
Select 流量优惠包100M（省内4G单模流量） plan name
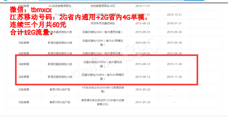click(x=103, y=43)
